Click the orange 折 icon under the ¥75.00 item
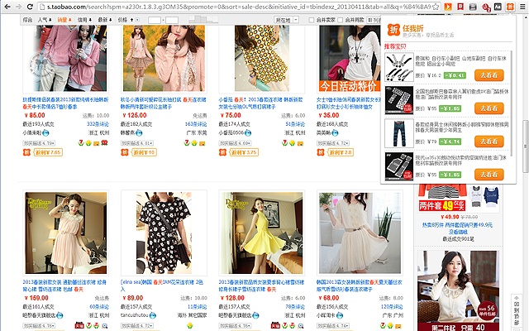The image size is (529, 331). [x=222, y=152]
